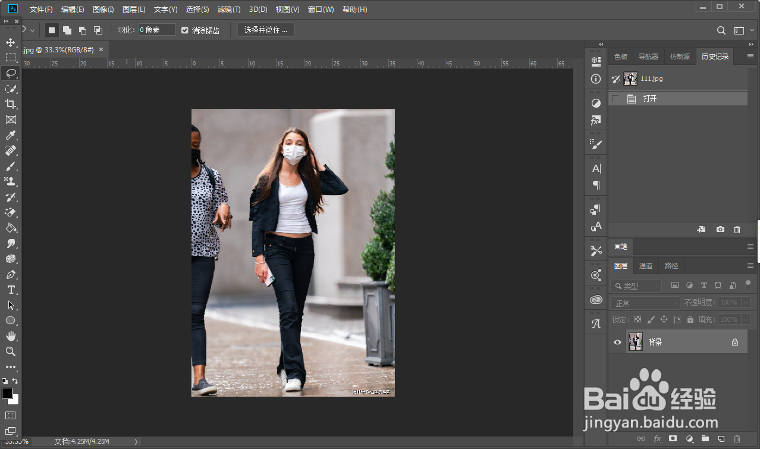Click the camera new snapshot icon
The width and height of the screenshot is (760, 449).
click(x=720, y=229)
